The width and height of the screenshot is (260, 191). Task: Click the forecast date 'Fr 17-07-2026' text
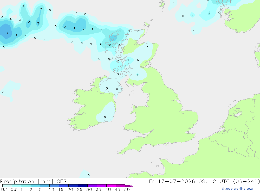click(x=172, y=181)
